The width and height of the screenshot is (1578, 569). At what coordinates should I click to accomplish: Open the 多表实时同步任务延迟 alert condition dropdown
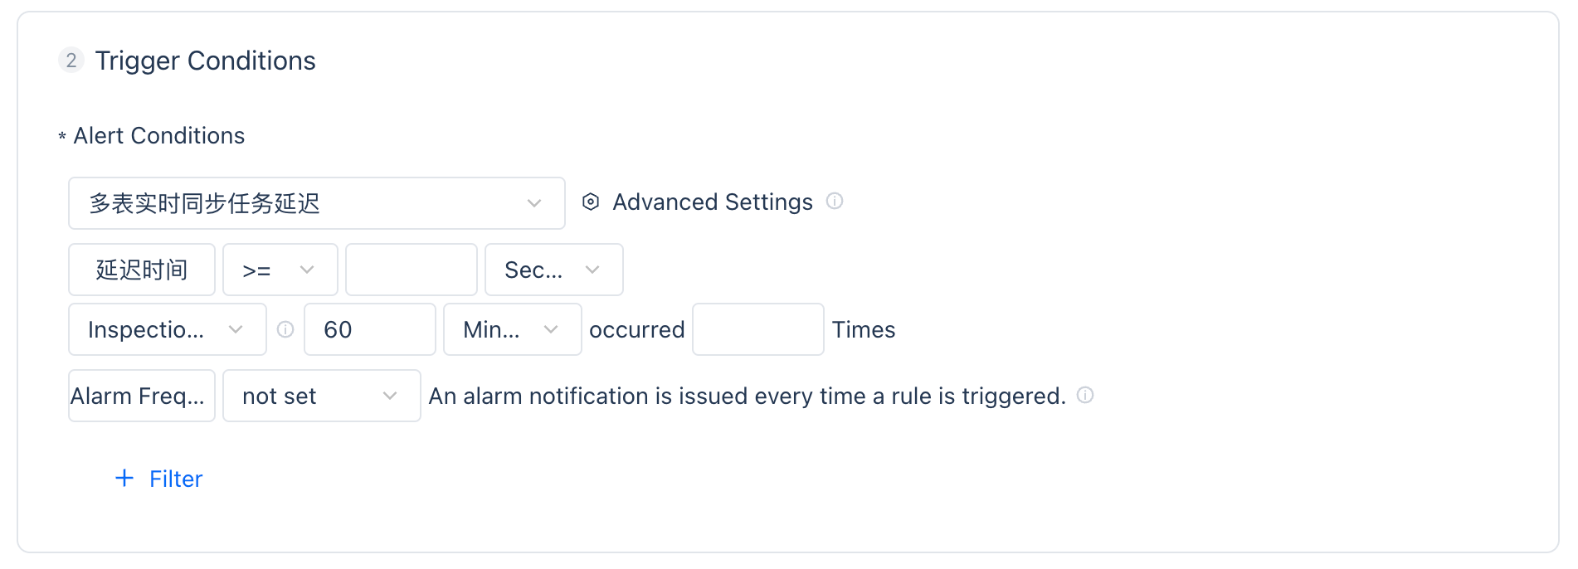point(316,203)
